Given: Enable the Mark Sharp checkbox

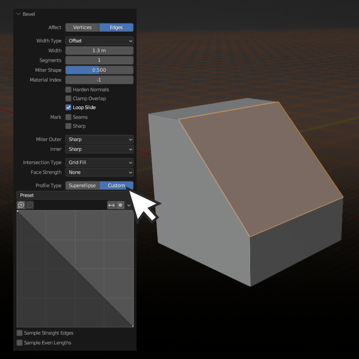Looking at the screenshot, I should click(68, 126).
